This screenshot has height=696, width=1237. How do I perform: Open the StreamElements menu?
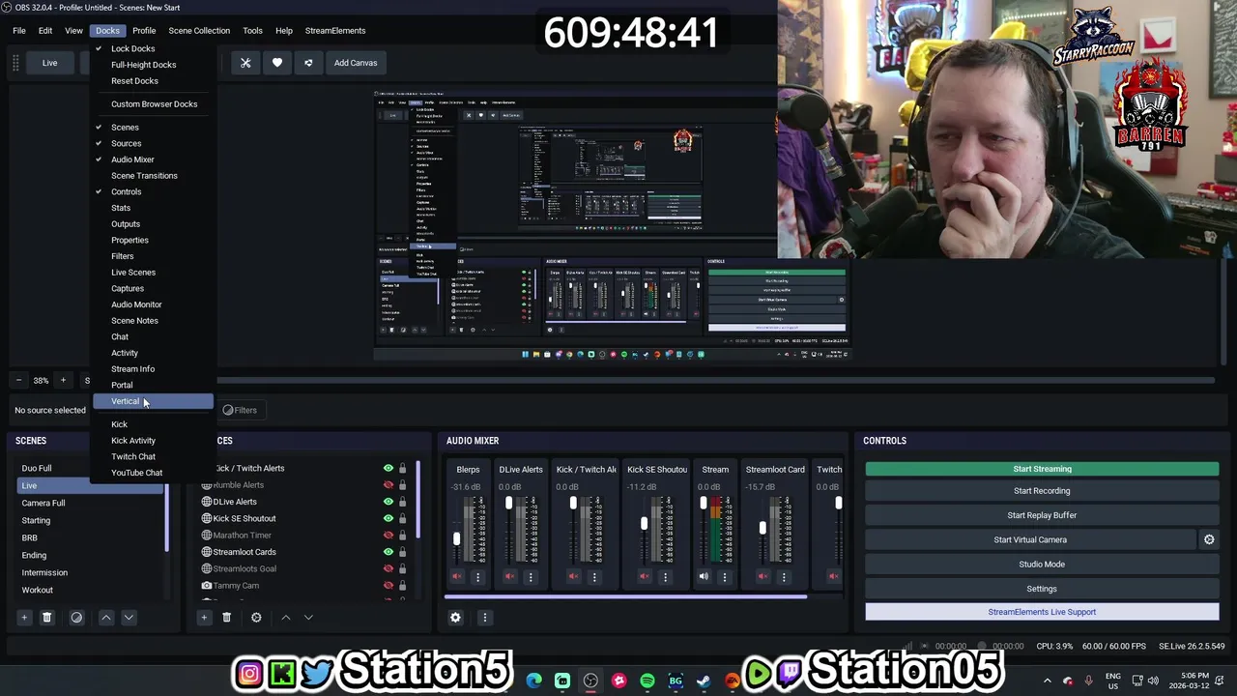point(335,31)
